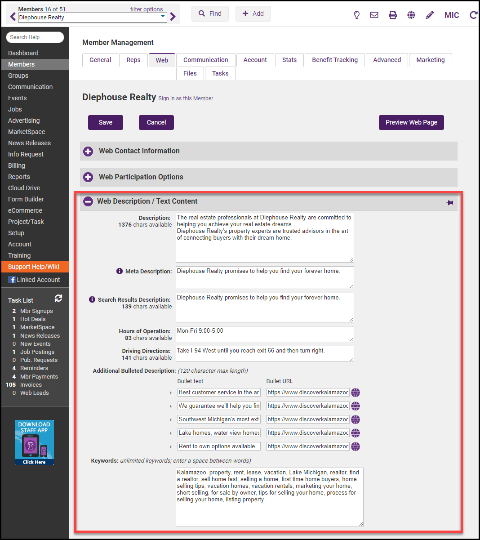Collapse Web Description / Text Content section
This screenshot has height=540, width=480.
pyautogui.click(x=88, y=201)
